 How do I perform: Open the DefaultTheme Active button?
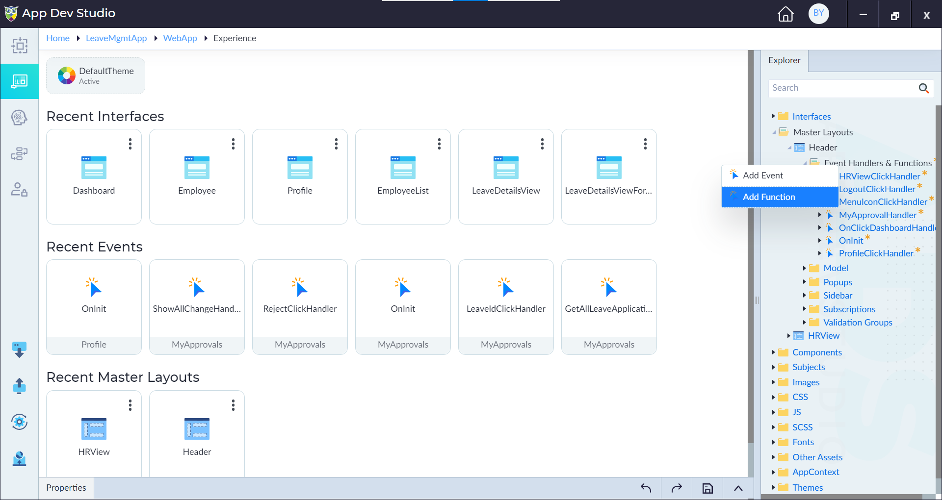(96, 75)
